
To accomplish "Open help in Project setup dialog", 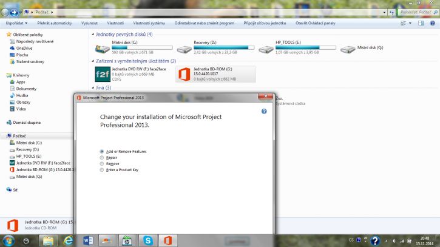I will [x=264, y=111].
